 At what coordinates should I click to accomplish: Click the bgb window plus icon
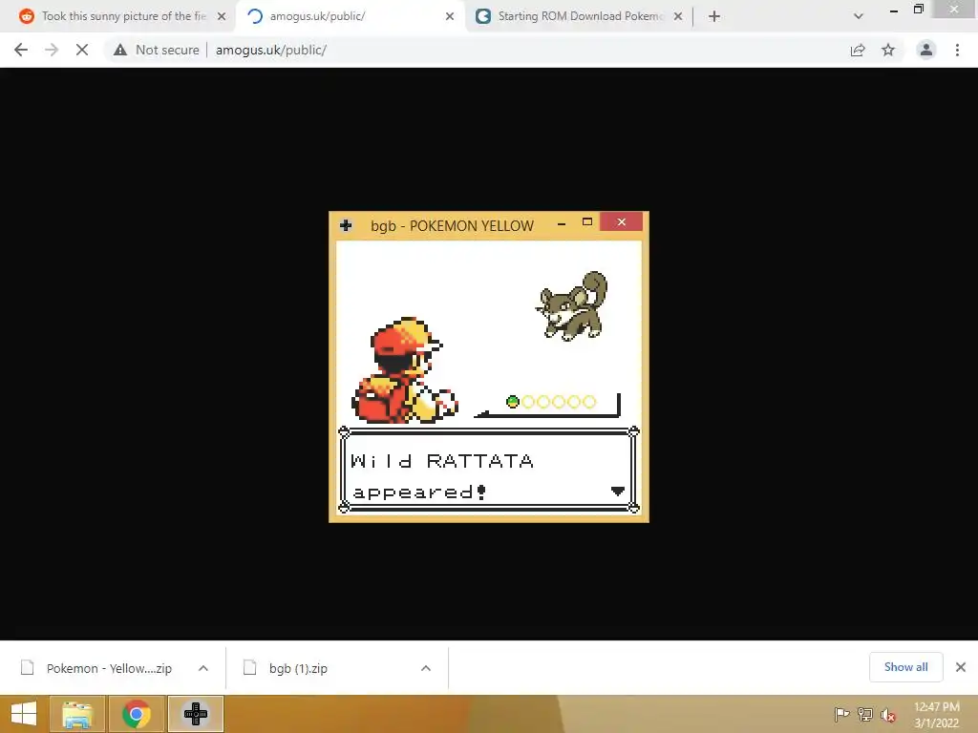tap(346, 225)
